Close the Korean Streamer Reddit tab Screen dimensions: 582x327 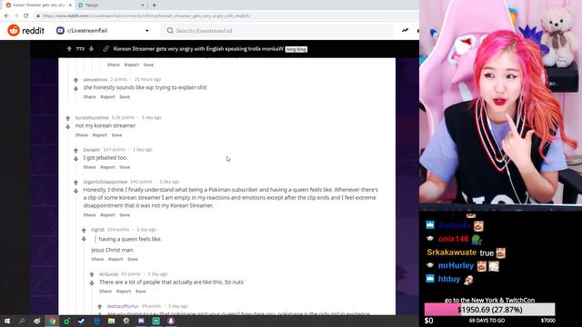pos(70,5)
